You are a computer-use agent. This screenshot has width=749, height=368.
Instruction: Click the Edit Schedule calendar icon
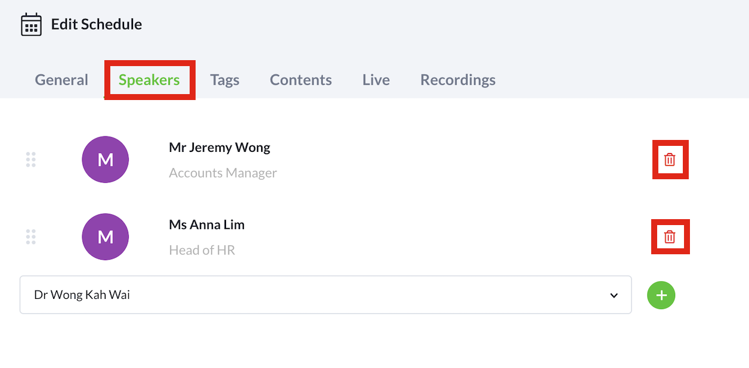31,24
